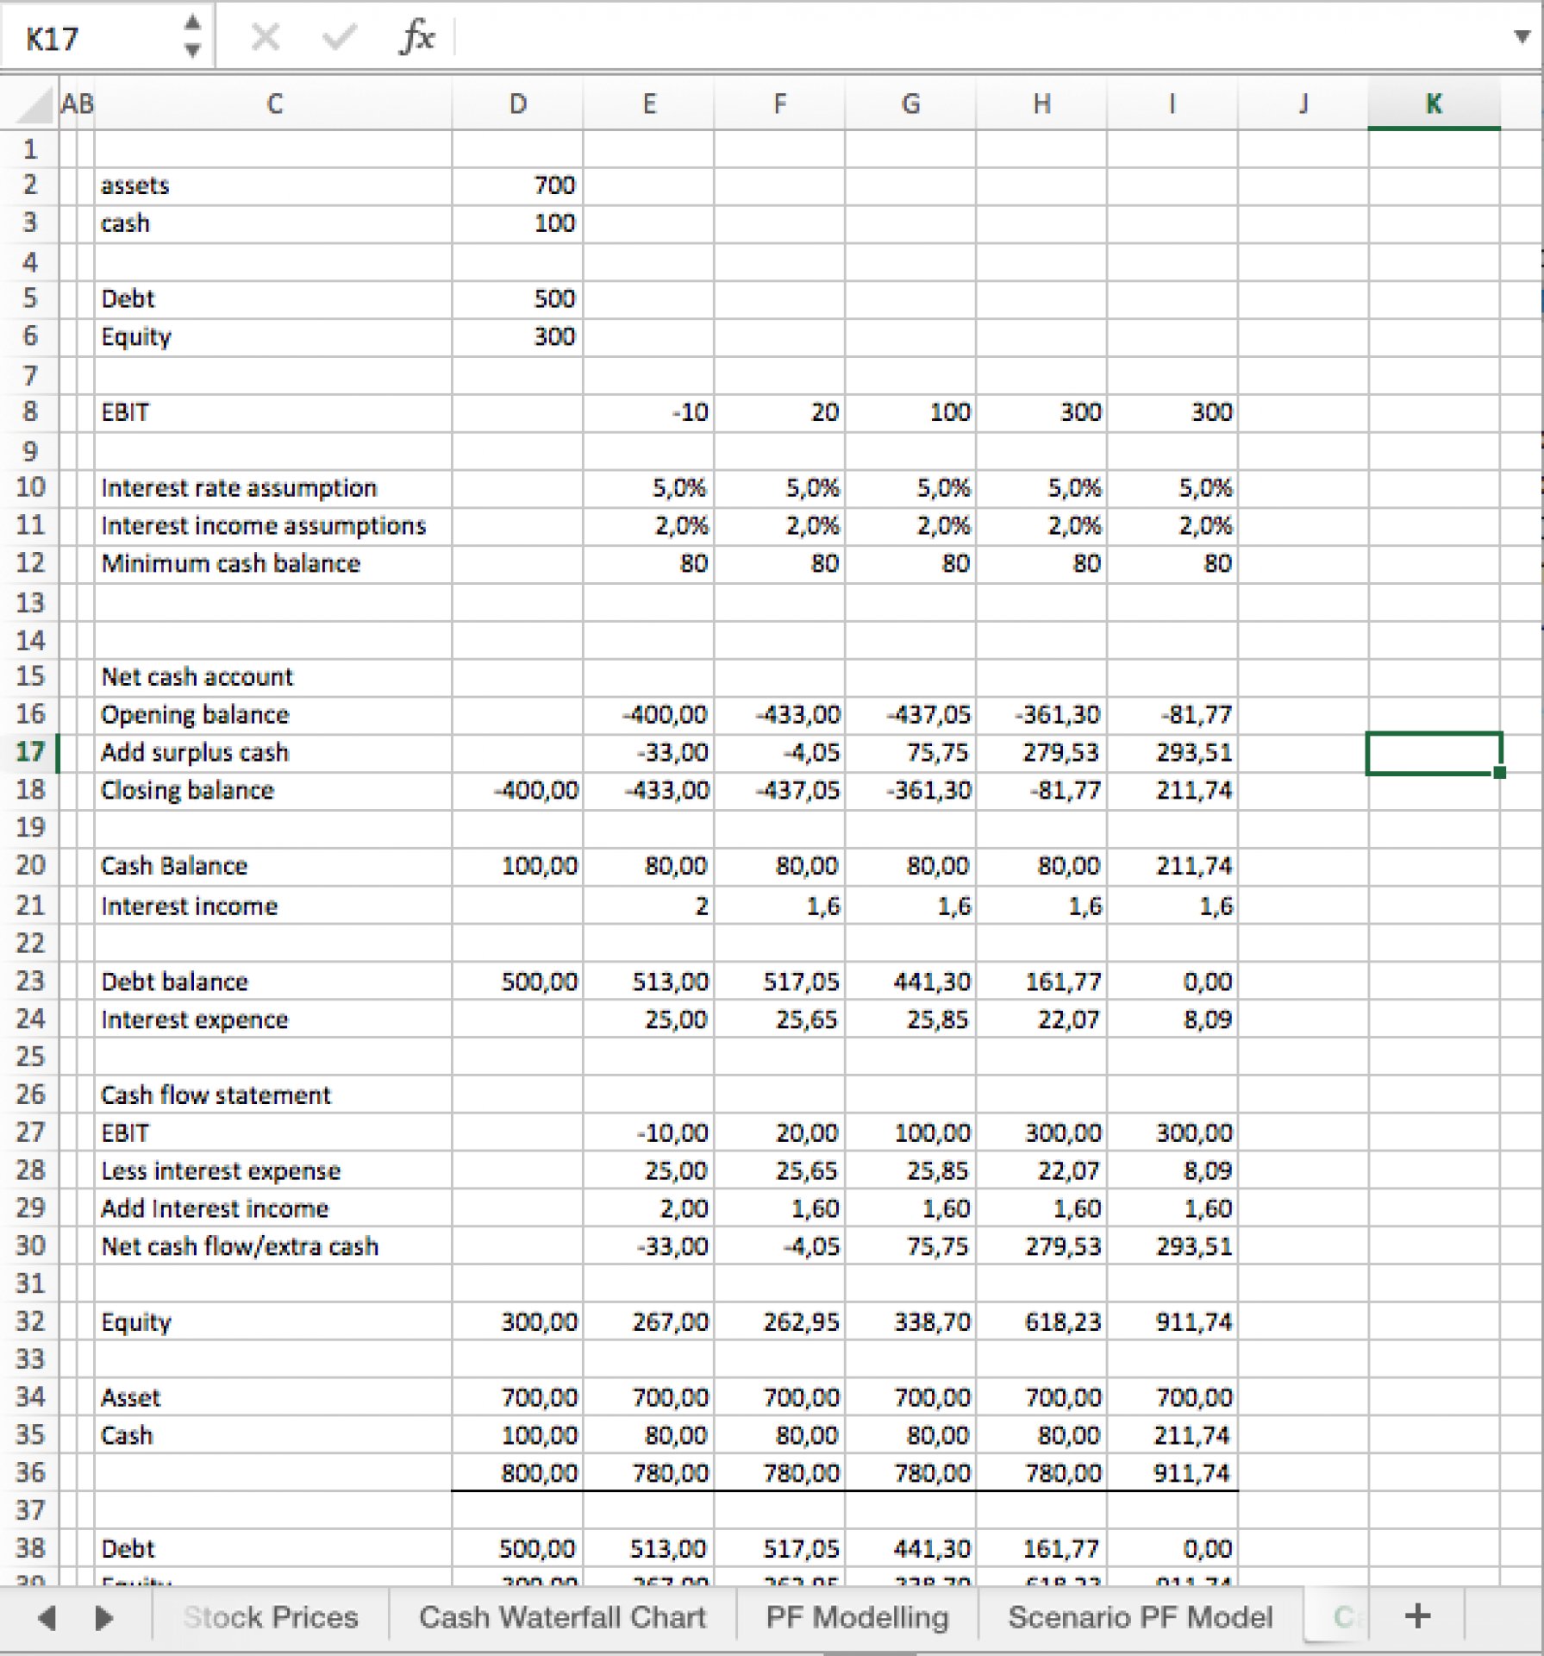Screen dimensions: 1544x1656
Task: Click the Equity value 300 in row 6
Action: tap(518, 336)
